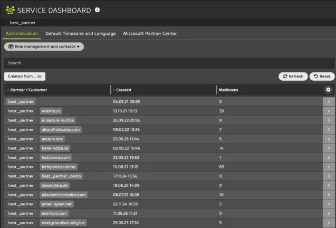Click mailbox count 69
The height and width of the screenshot is (228, 336).
pyautogui.click(x=222, y=167)
